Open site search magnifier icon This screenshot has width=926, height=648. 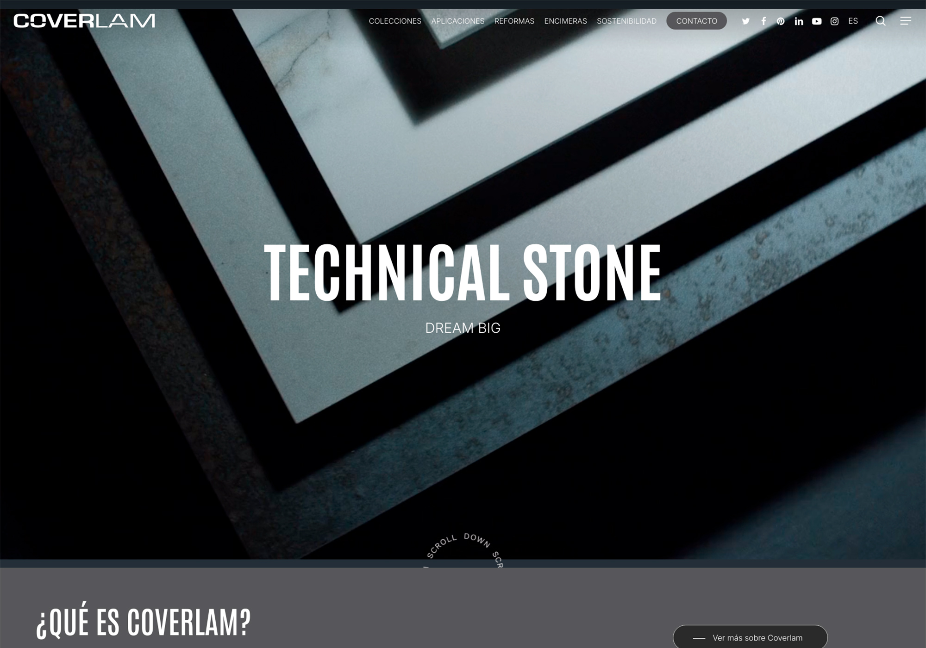click(x=880, y=21)
